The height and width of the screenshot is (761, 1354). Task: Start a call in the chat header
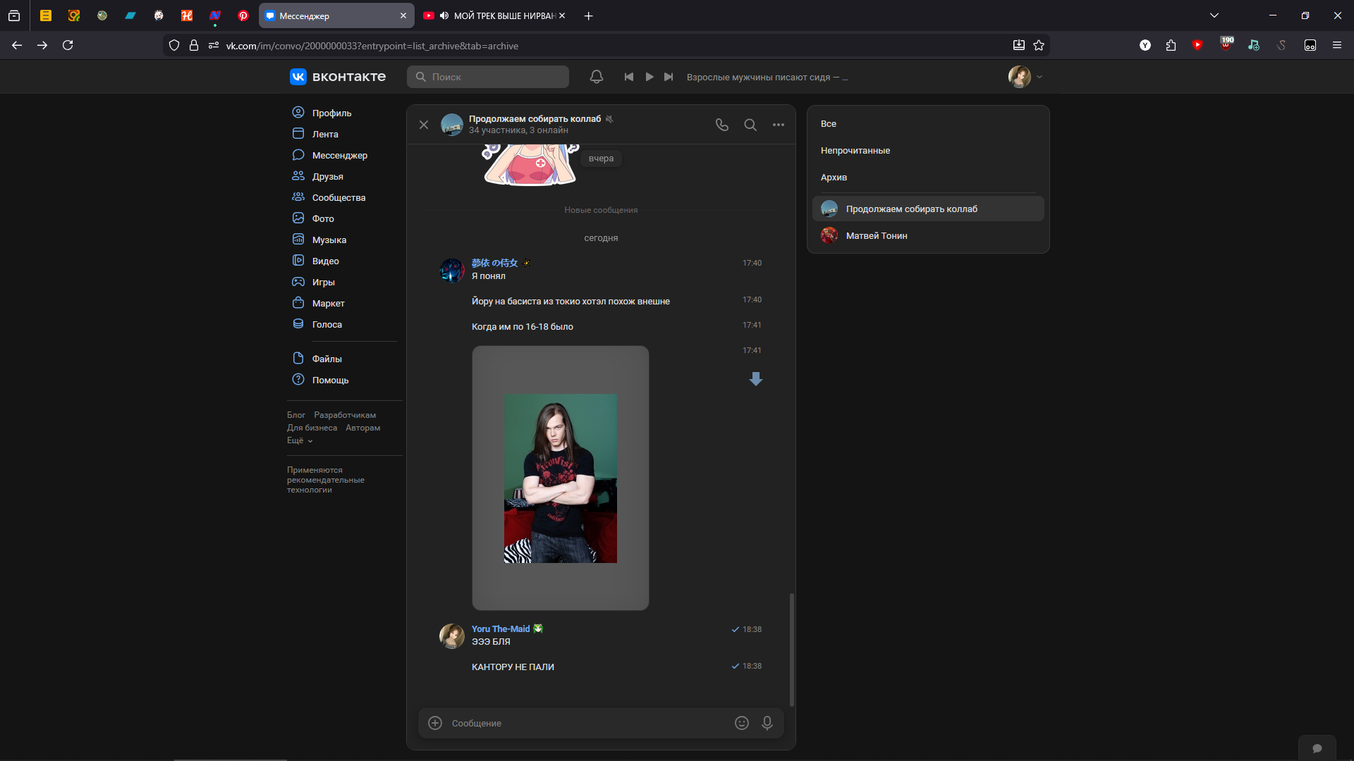pos(721,125)
